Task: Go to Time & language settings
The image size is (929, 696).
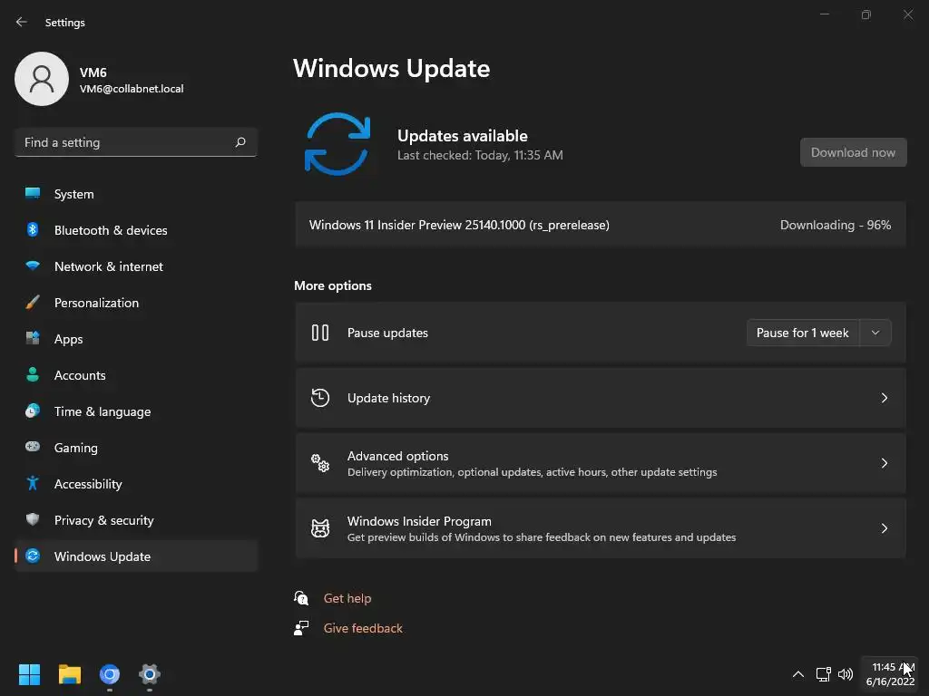Action: (103, 411)
